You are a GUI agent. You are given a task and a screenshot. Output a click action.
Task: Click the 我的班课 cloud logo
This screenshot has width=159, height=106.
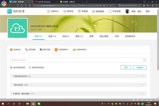[x=10, y=11]
